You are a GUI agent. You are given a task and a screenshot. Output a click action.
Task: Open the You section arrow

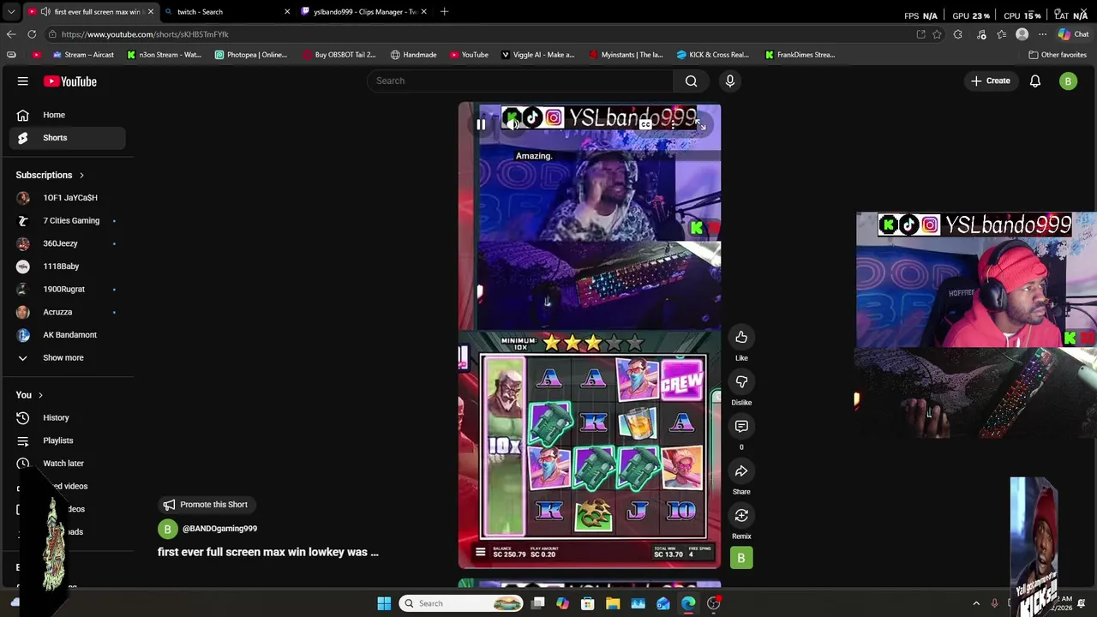coord(40,395)
